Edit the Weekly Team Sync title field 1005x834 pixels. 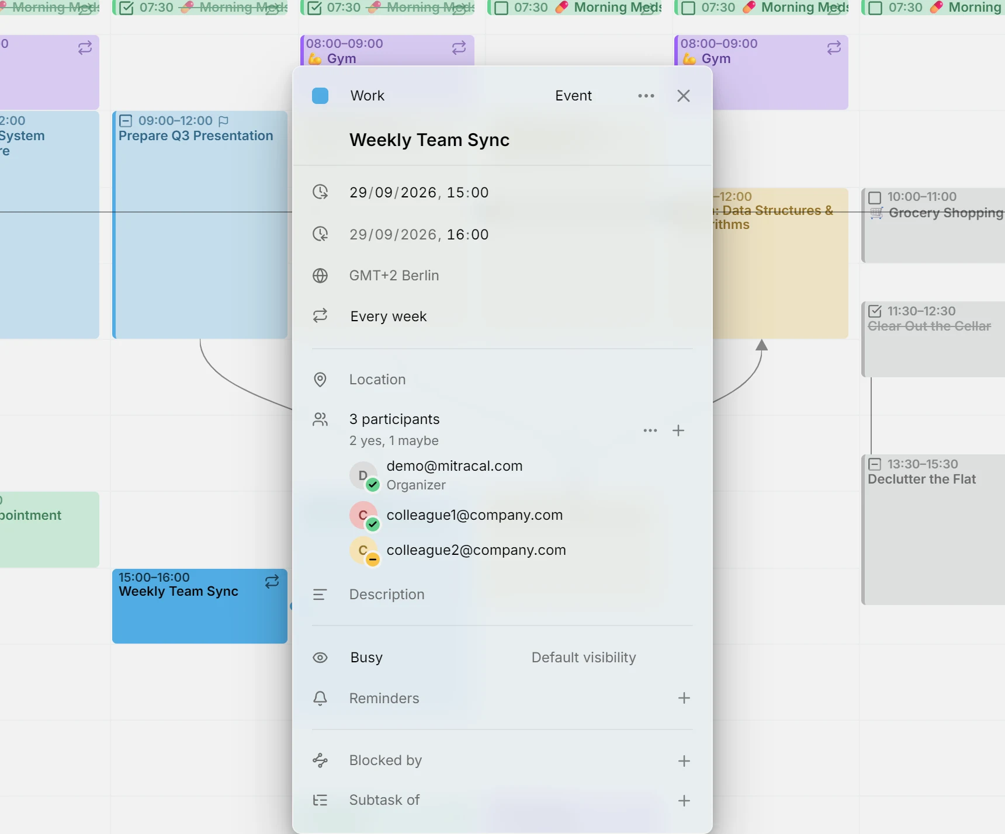pyautogui.click(x=429, y=140)
